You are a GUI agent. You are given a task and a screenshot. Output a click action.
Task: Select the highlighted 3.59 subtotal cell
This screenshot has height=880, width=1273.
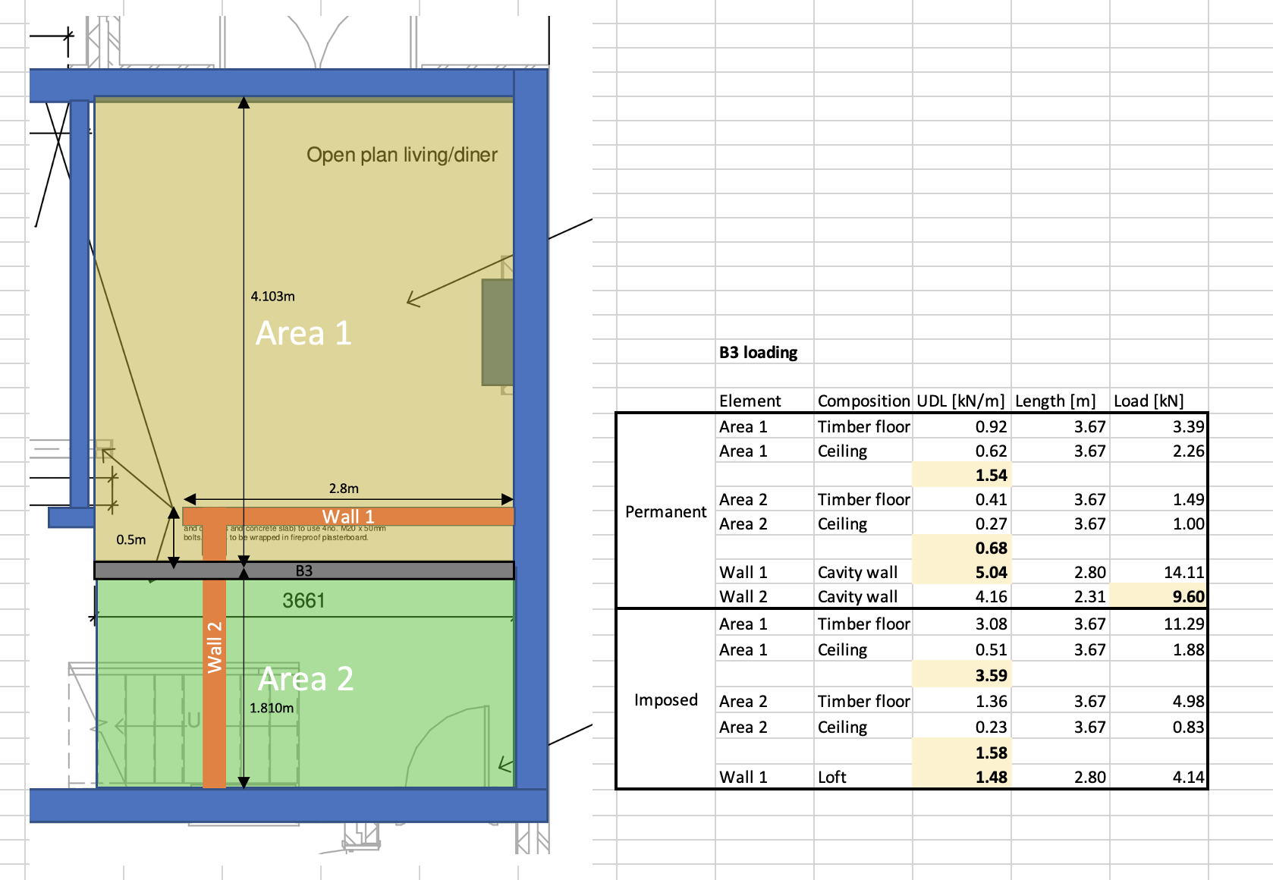pyautogui.click(x=960, y=676)
